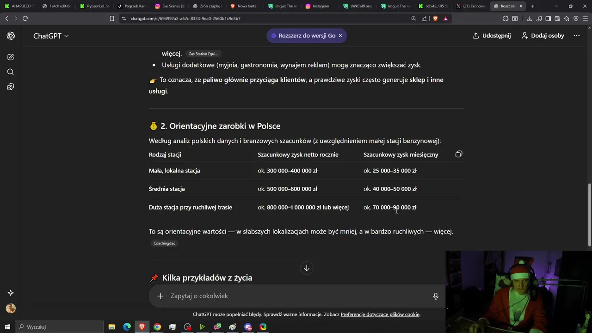592x333 pixels.
Task: Click the scroll-to-bottom arrow button
Action: [x=306, y=268]
